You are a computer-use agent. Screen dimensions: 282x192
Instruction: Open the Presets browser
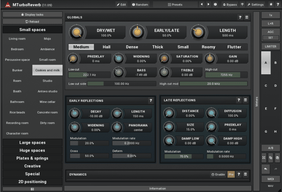(x=175, y=5)
